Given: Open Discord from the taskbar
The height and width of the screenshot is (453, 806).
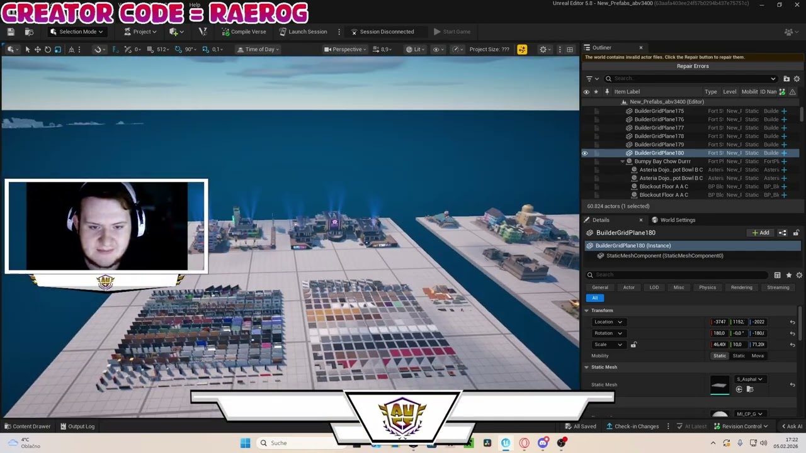Looking at the screenshot, I should tap(543, 443).
